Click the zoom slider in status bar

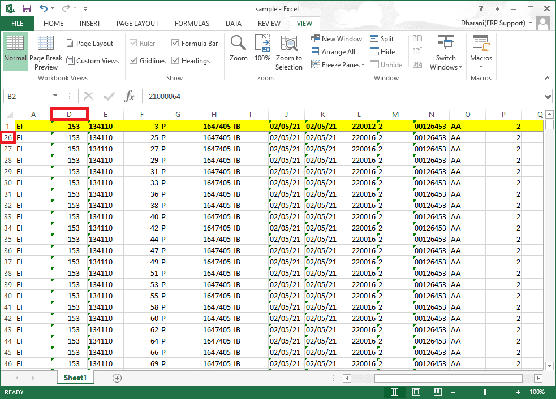(485, 392)
